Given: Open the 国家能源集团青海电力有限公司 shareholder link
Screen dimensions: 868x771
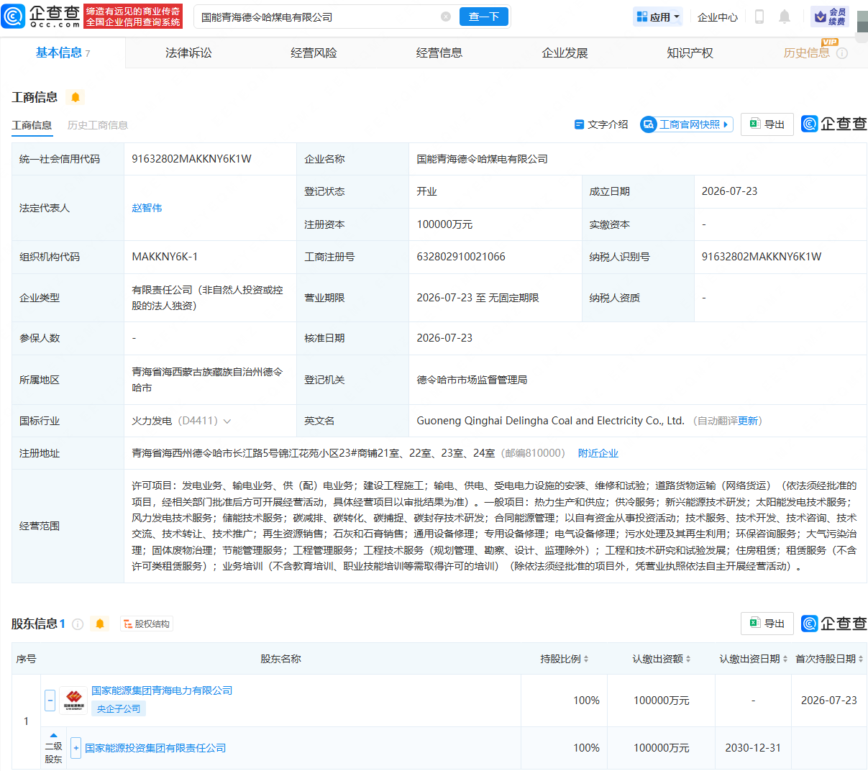Looking at the screenshot, I should click(x=162, y=690).
